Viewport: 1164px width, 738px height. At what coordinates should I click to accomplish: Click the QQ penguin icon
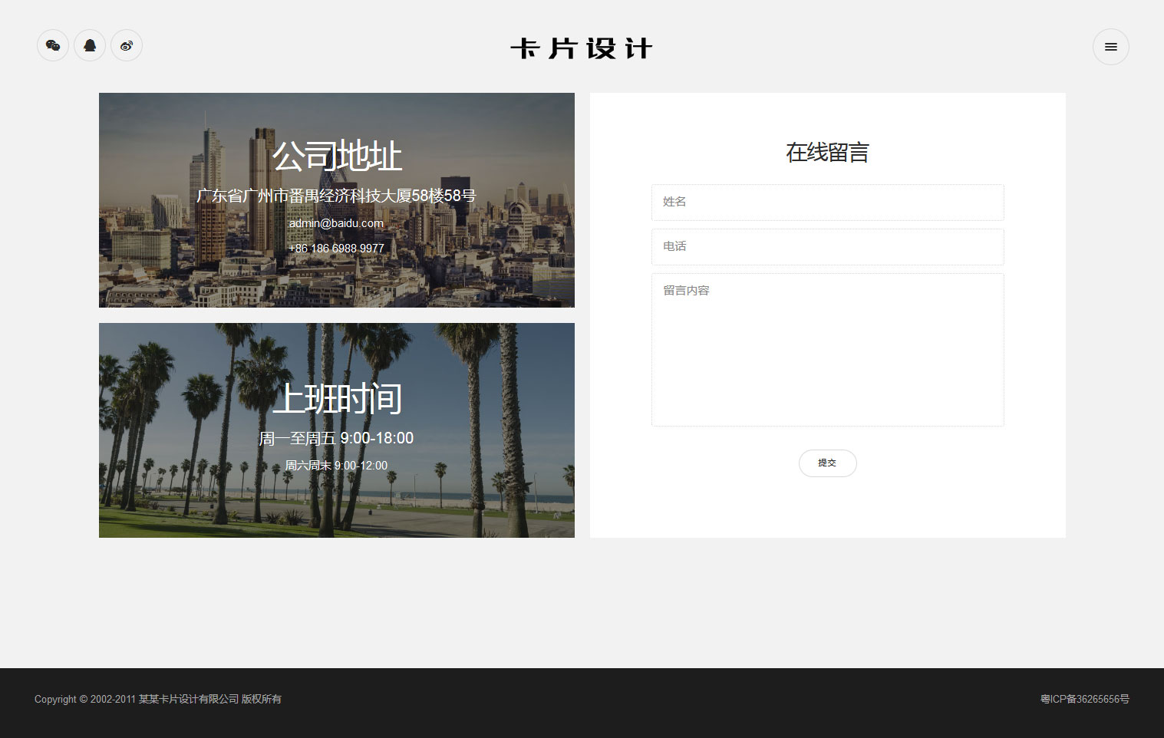90,46
